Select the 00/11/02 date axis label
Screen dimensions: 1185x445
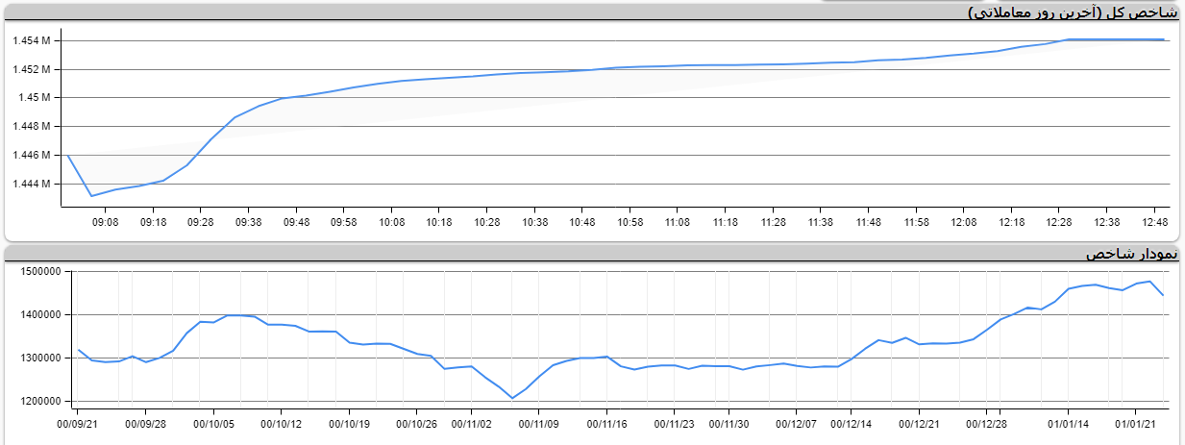pyautogui.click(x=472, y=422)
